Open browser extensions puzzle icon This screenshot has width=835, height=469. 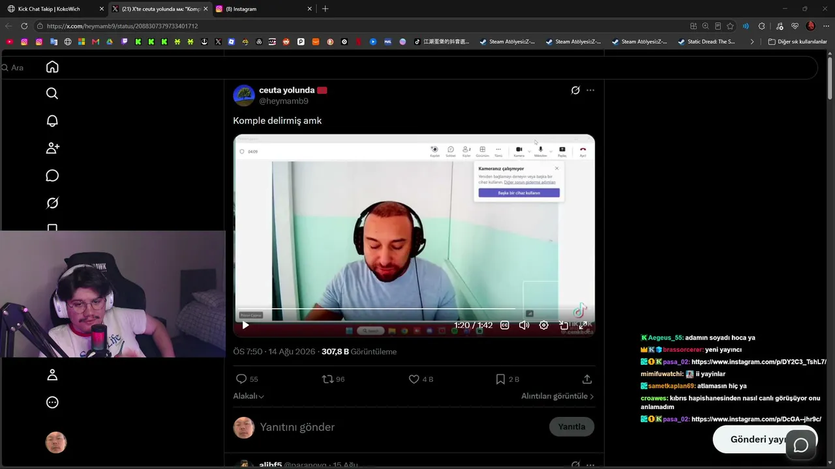point(762,26)
